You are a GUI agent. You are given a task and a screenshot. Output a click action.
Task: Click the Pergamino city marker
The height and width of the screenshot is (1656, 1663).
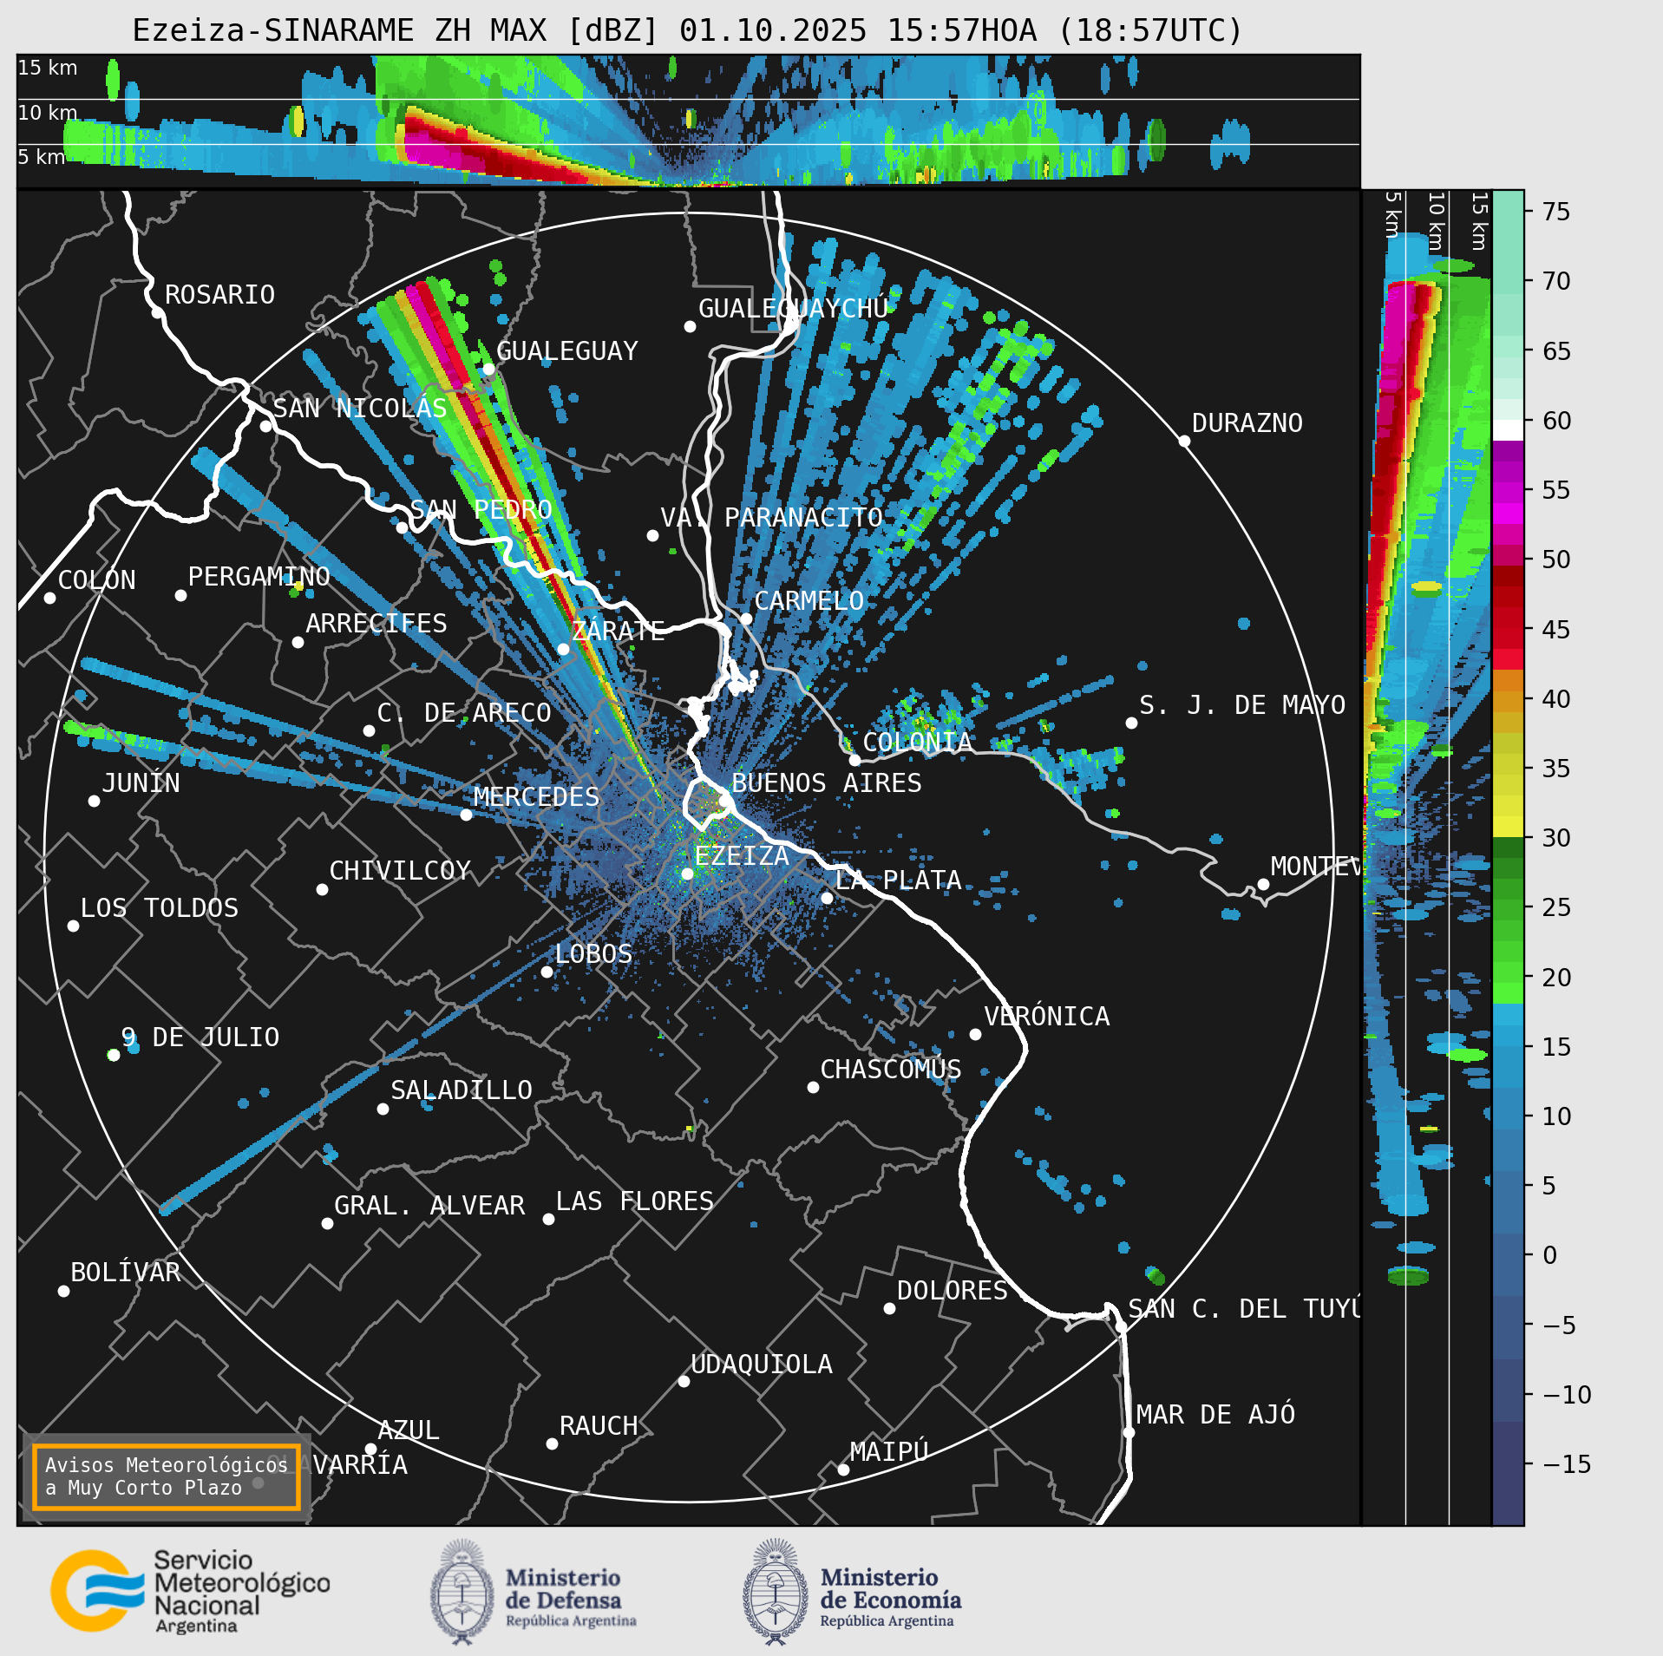(180, 595)
